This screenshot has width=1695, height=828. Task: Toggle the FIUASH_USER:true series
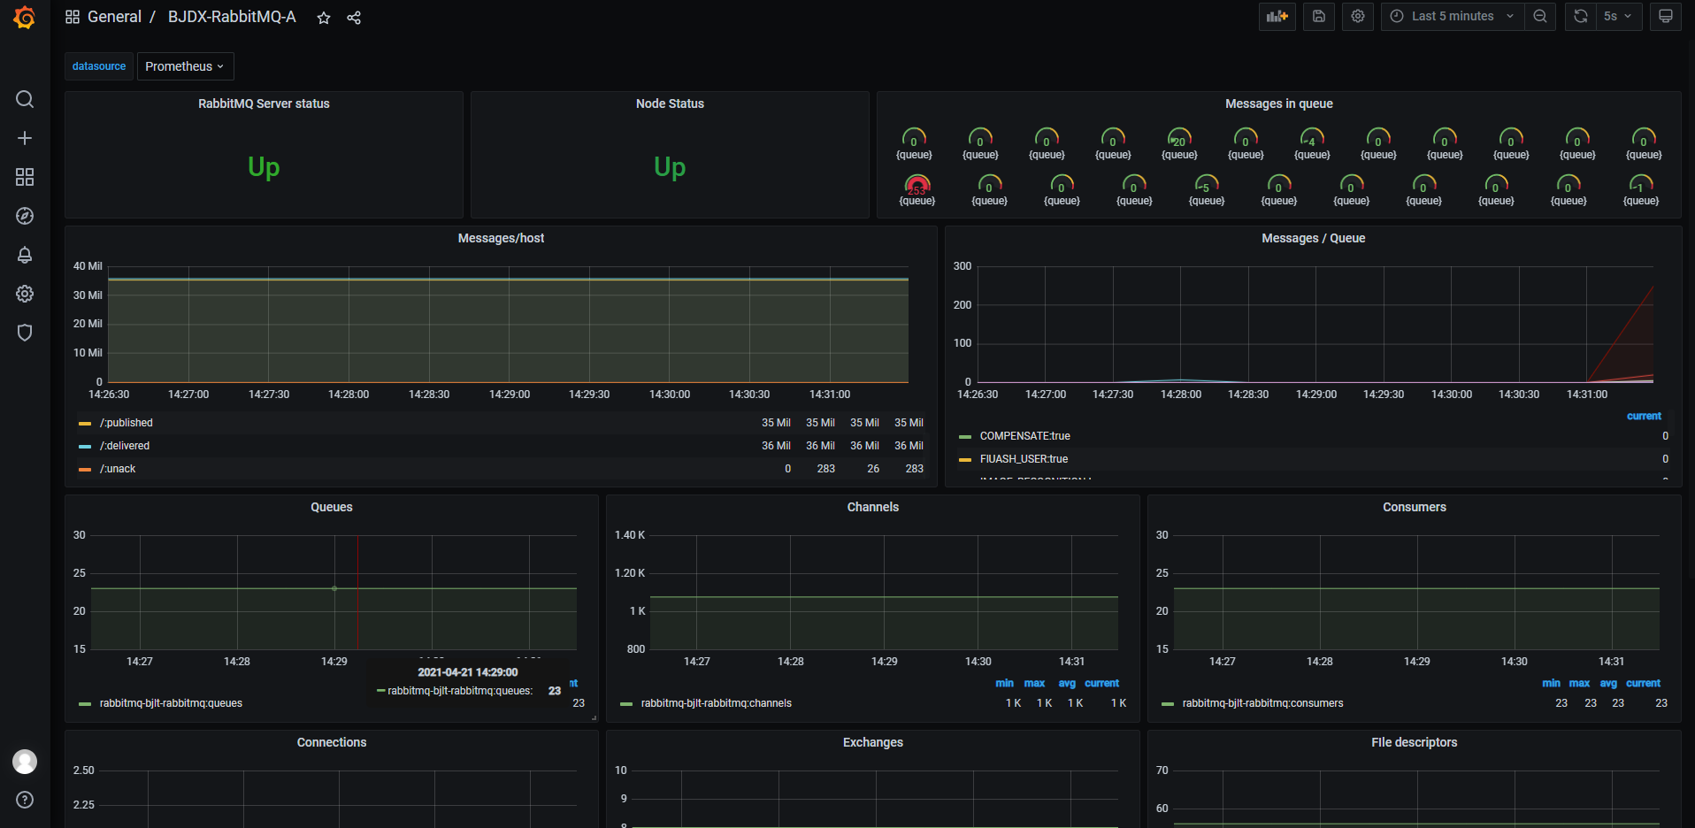pyautogui.click(x=1024, y=459)
